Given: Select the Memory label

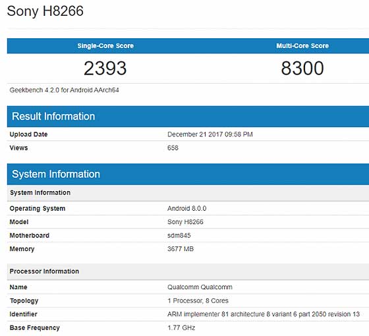Looking at the screenshot, I should (22, 249).
